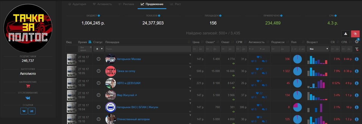
Task: Open info icon for Мир Жигулей row
Action: coord(357,95)
